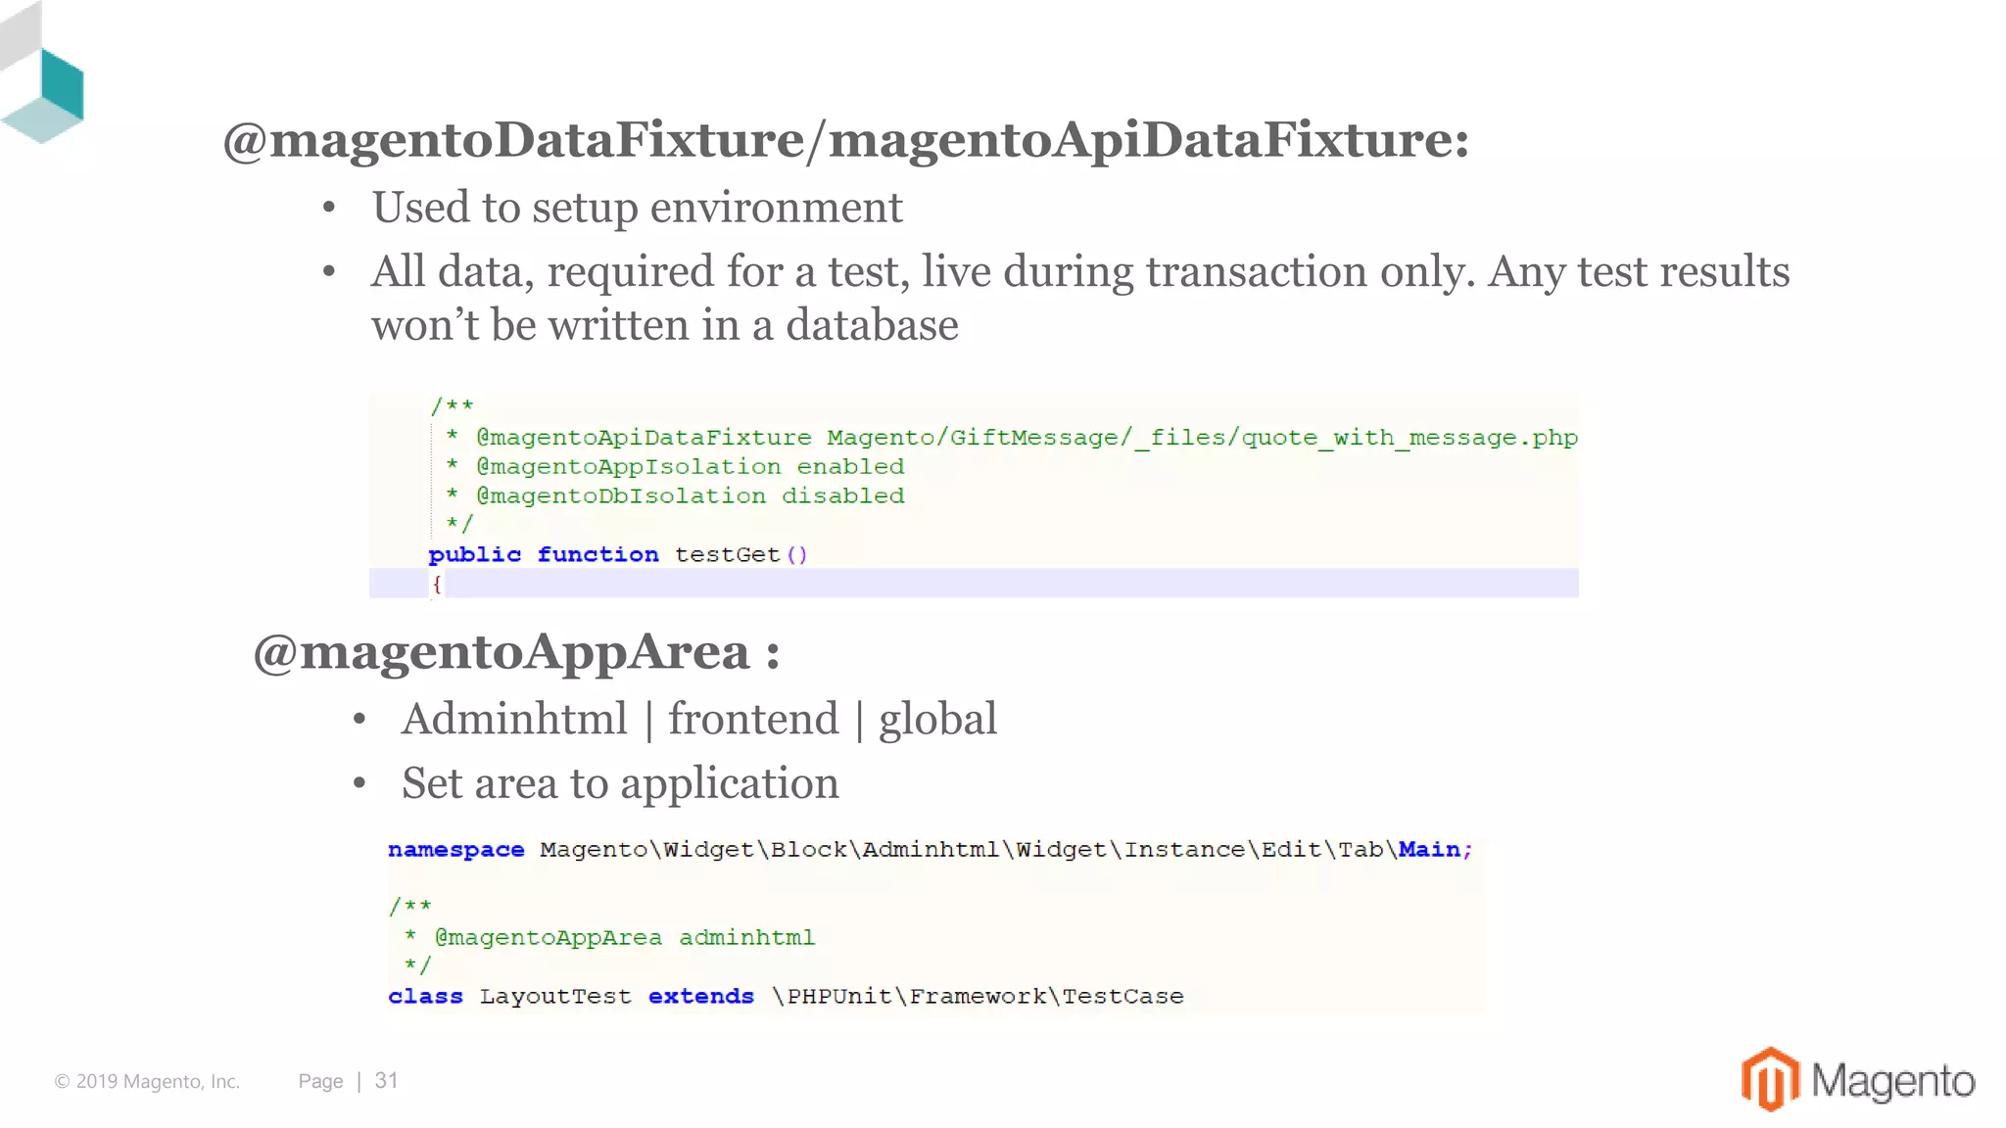Click the 'public function testGet()' line
Image resolution: width=2006 pixels, height=1128 pixels.
[x=618, y=554]
